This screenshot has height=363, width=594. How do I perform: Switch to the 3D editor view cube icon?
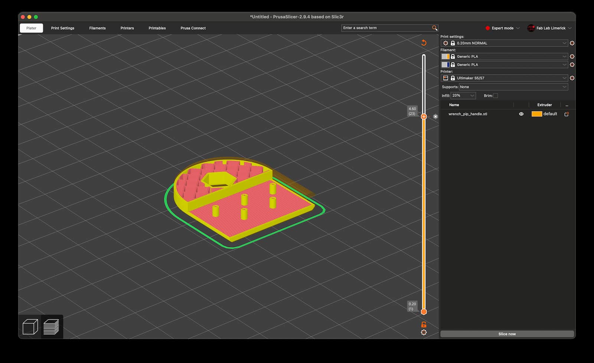tap(30, 327)
